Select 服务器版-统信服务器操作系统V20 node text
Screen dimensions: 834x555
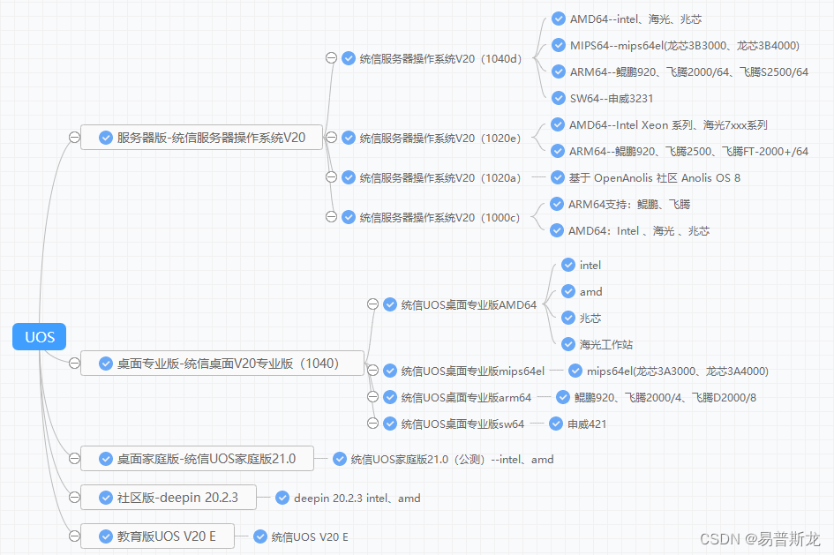211,138
